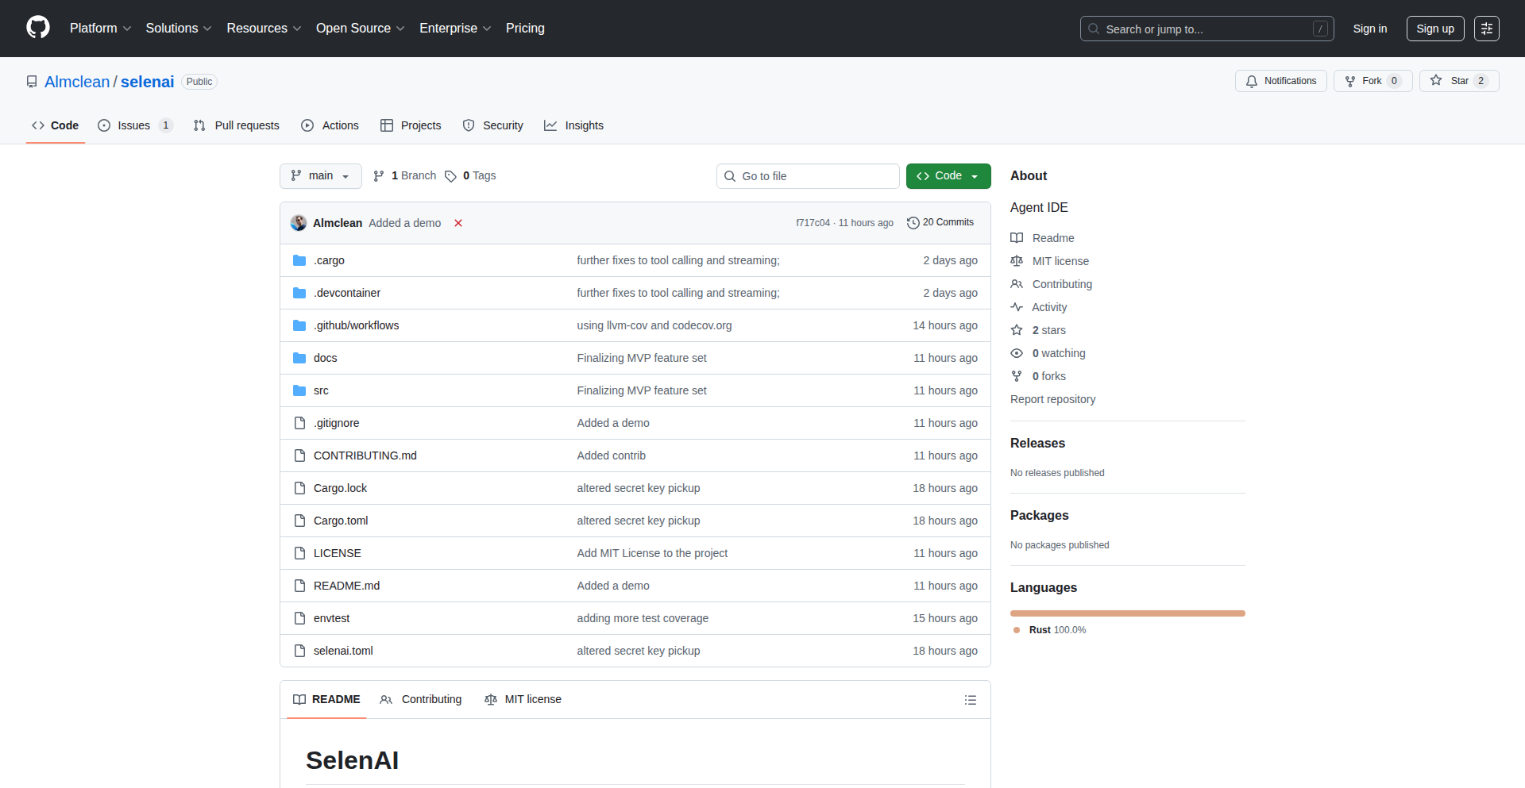Open the Insights tab
Image resolution: width=1525 pixels, height=788 pixels.
coord(573,125)
